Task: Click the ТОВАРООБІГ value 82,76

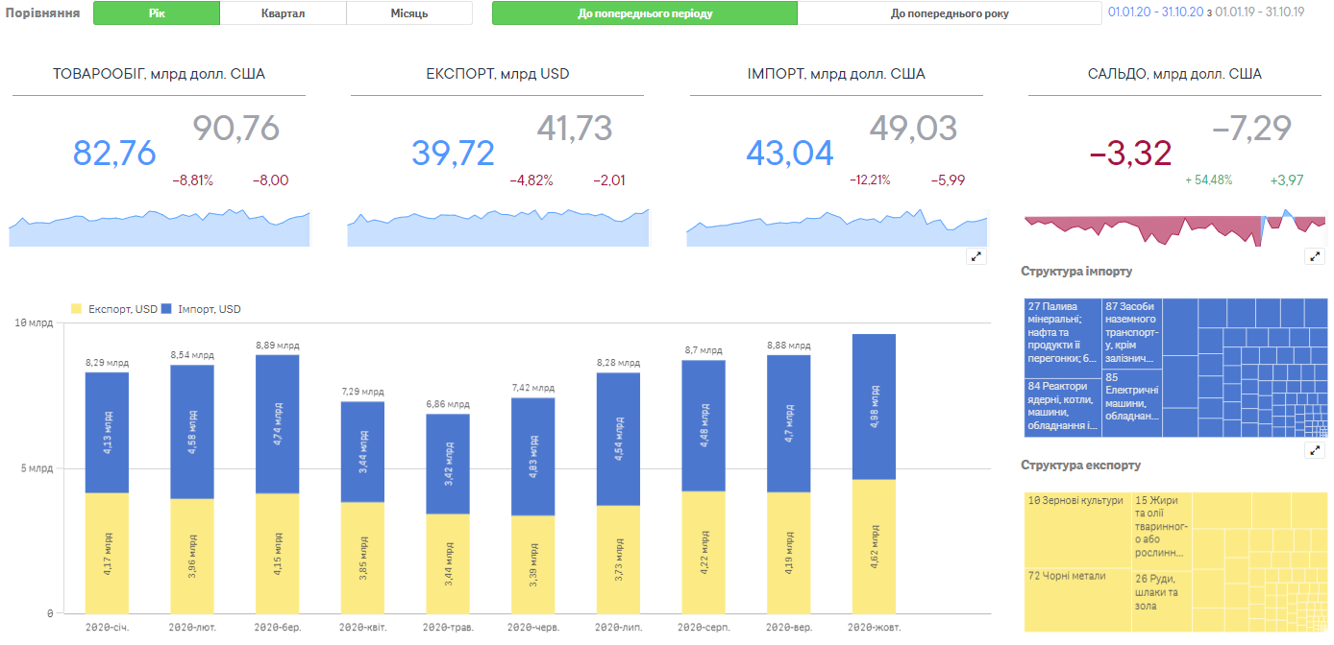Action: [x=114, y=154]
